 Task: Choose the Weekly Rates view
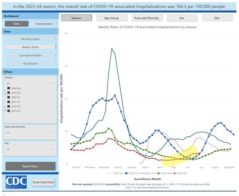coord(31,47)
